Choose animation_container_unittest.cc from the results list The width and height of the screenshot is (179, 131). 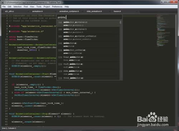88,37
